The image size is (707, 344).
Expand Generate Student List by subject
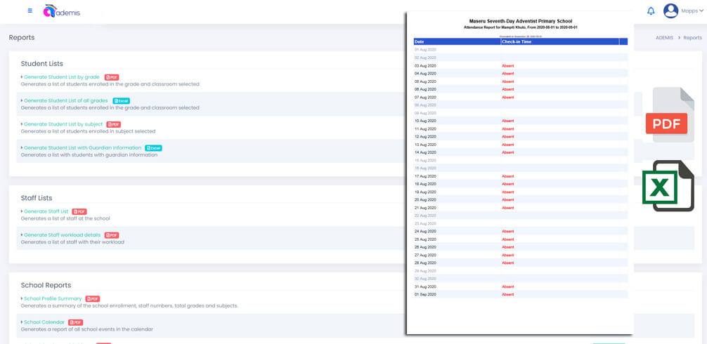point(63,124)
